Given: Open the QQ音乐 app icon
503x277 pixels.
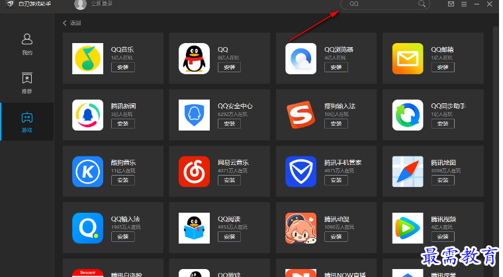Looking at the screenshot, I should click(87, 58).
